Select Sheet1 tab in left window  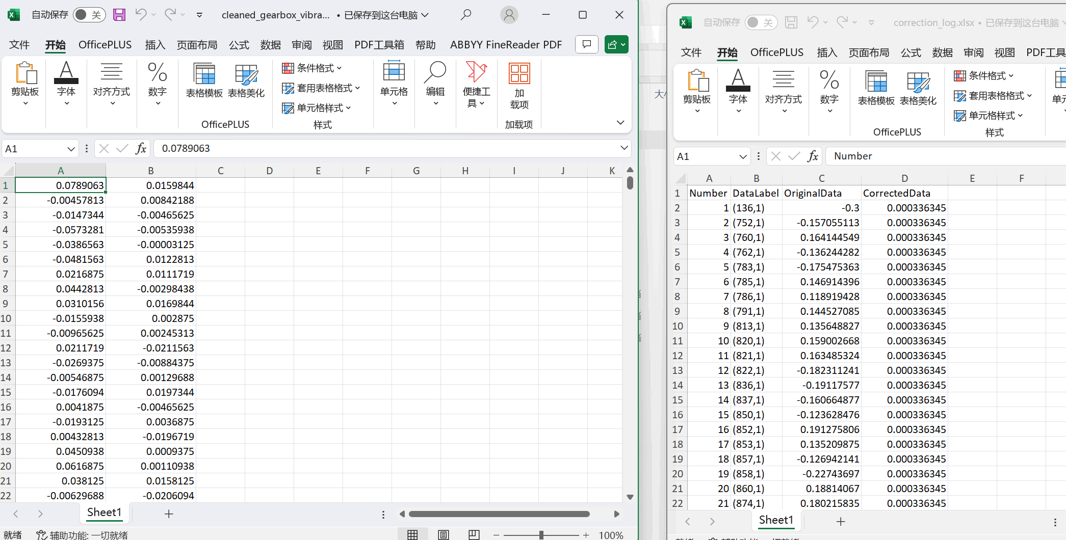[x=105, y=512]
